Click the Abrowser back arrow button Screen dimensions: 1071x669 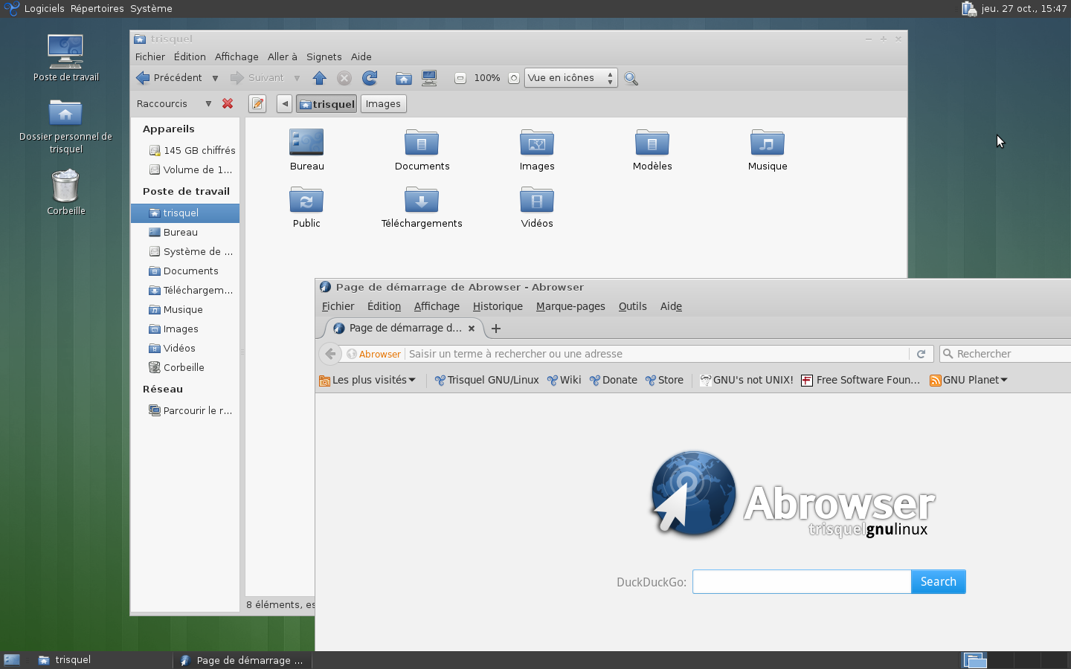point(330,354)
